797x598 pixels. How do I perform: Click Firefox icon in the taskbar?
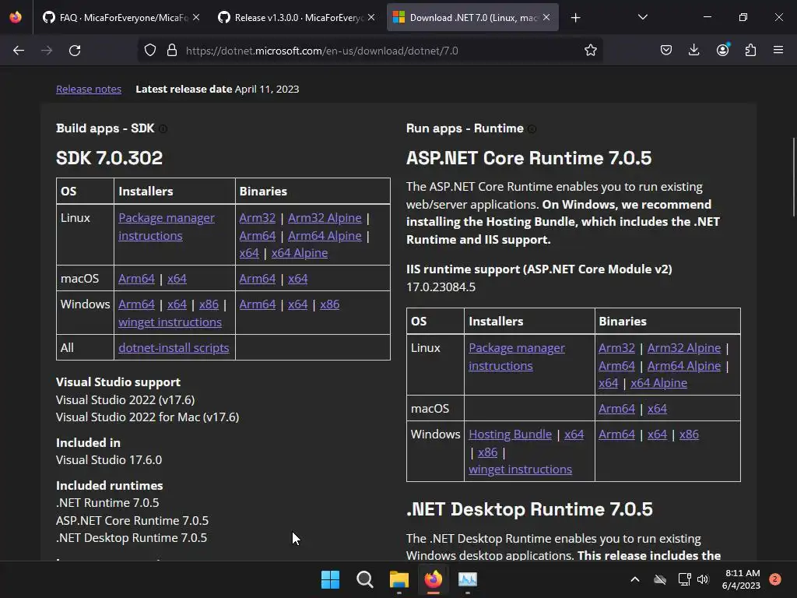[x=433, y=579]
